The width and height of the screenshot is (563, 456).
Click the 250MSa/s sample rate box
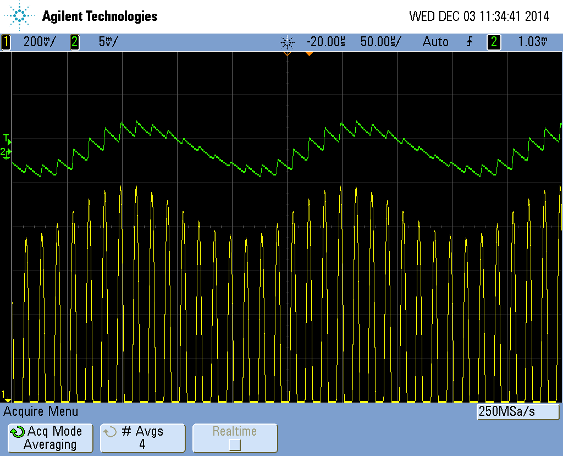517,411
